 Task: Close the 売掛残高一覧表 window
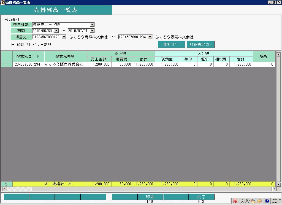tap(279, 2)
